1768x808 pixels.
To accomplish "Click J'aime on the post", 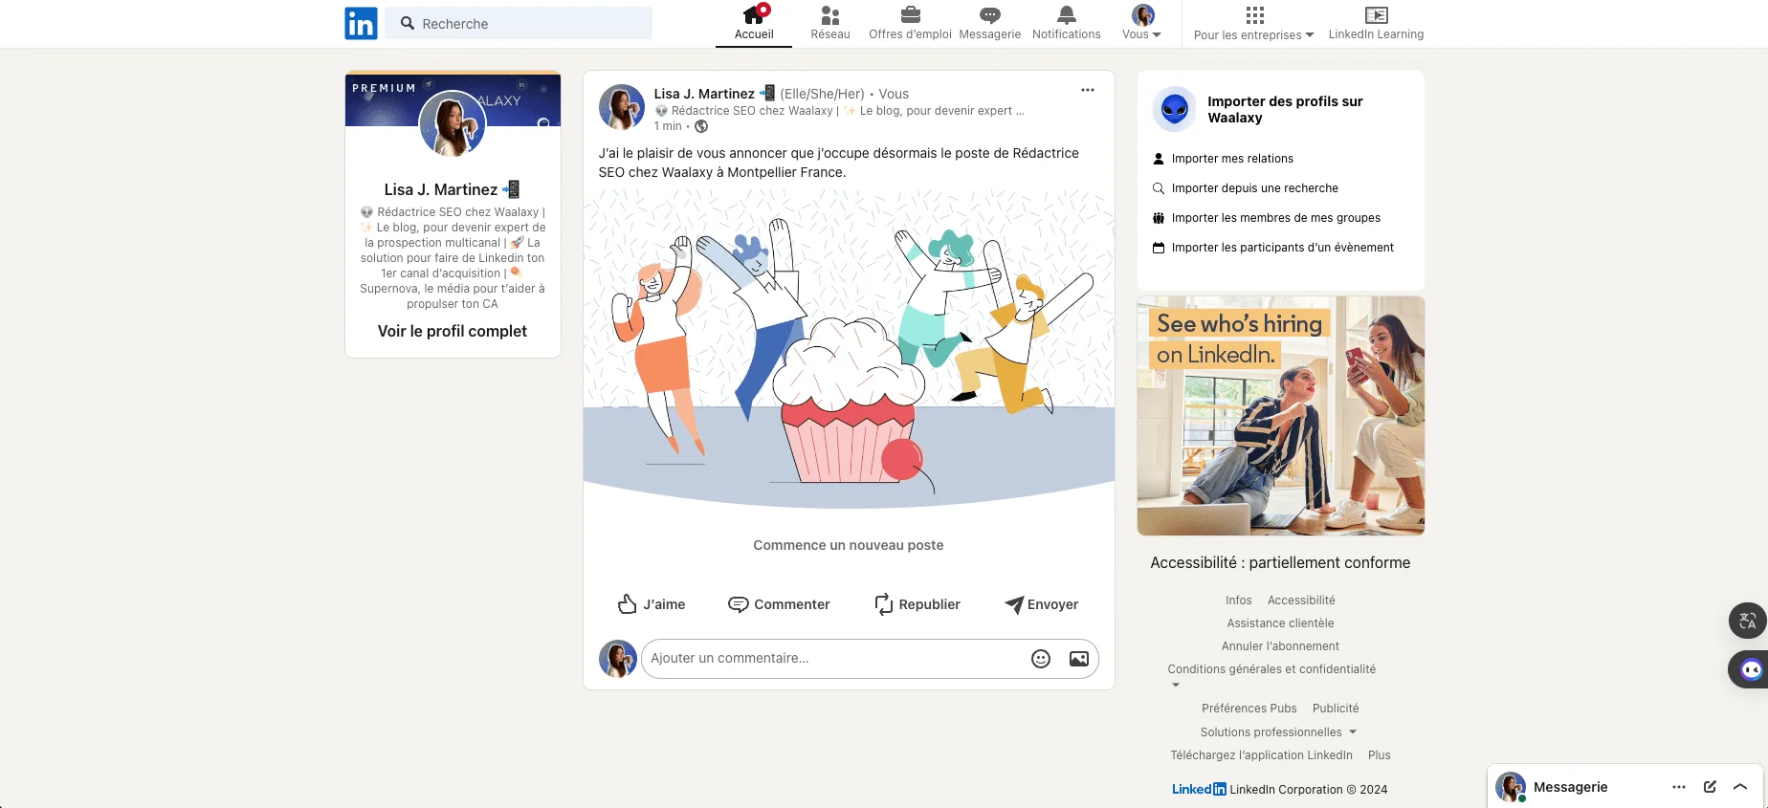I will click(x=652, y=604).
